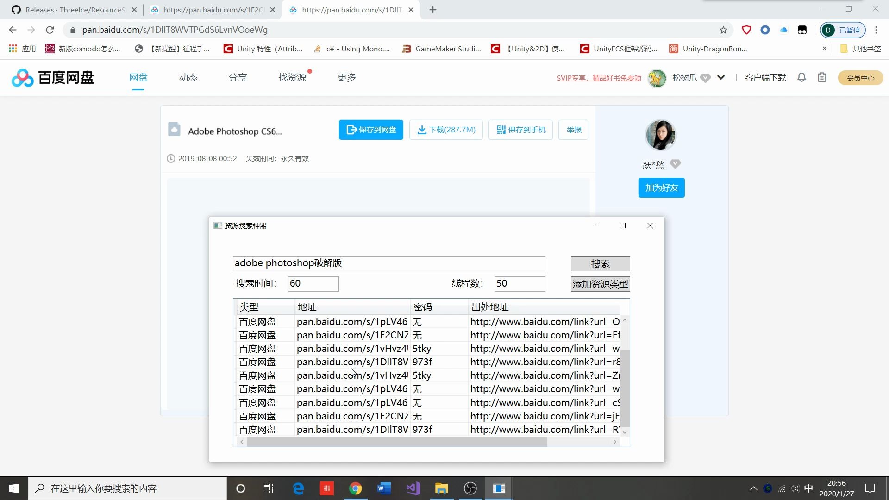Open Cortana circle in taskbar
Viewport: 889px width, 500px height.
(240, 488)
